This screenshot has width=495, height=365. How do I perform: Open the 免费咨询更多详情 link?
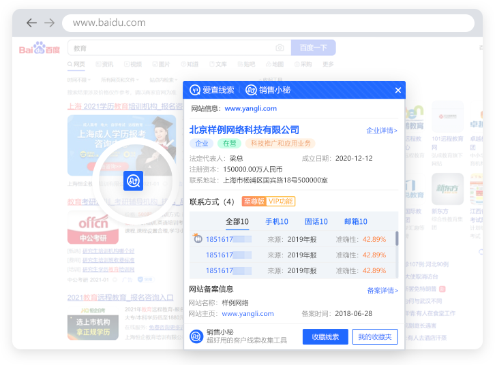[x=166, y=328]
